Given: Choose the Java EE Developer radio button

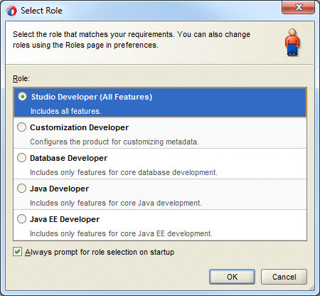Looking at the screenshot, I should (21, 219).
